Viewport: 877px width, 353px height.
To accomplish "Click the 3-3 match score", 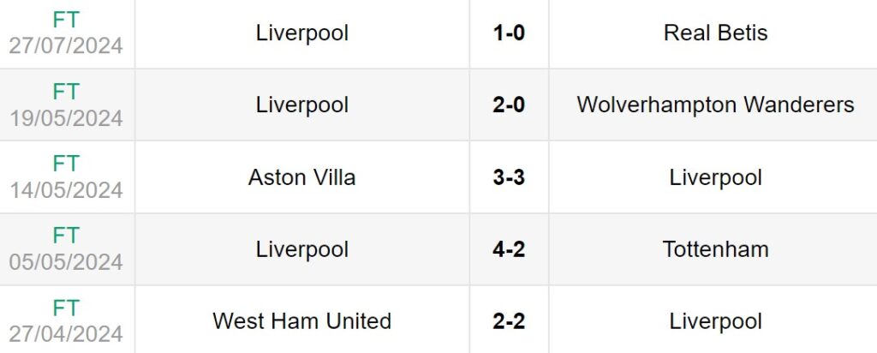I will click(x=509, y=177).
